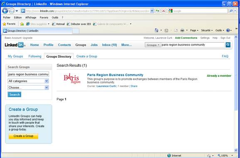Viewport: 240px width, 158px height.
Task: Open the All categories dropdown
Action: tap(28, 81)
